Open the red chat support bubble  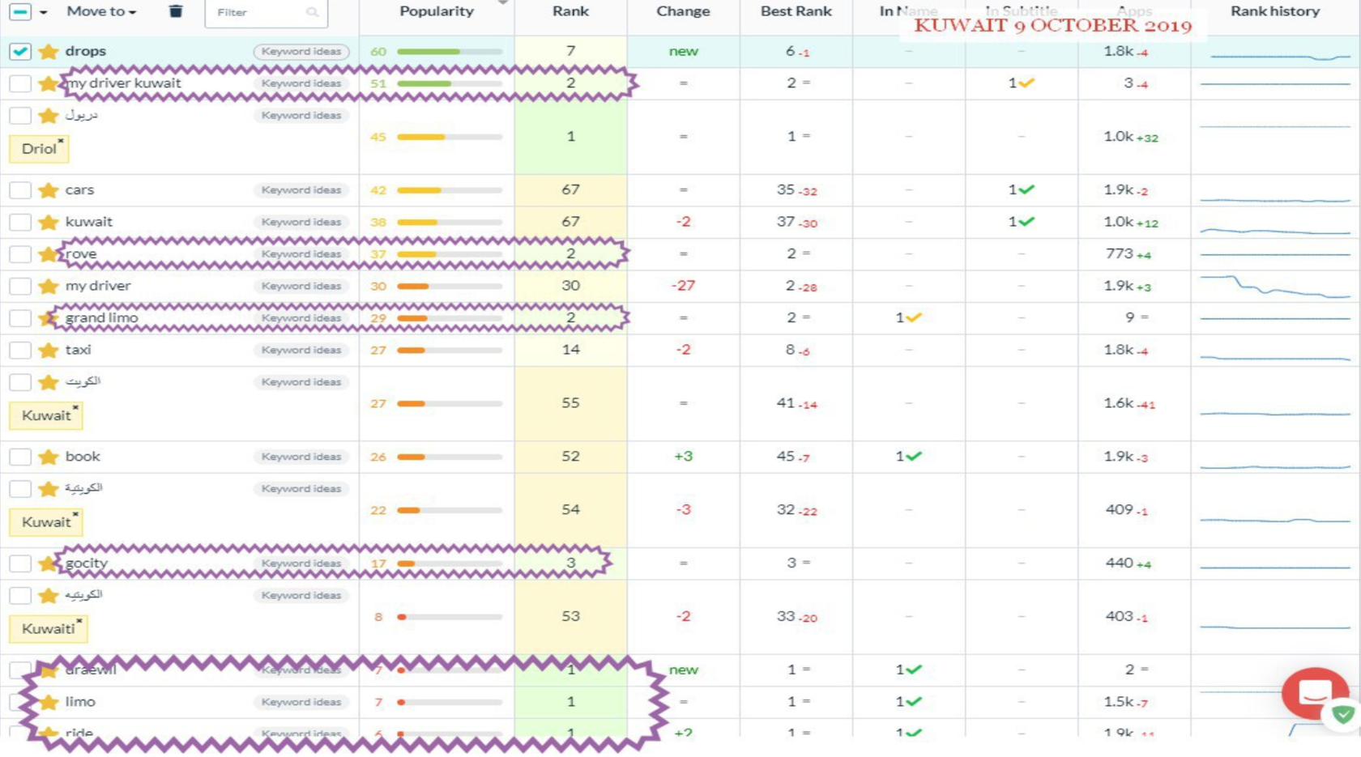click(x=1314, y=693)
